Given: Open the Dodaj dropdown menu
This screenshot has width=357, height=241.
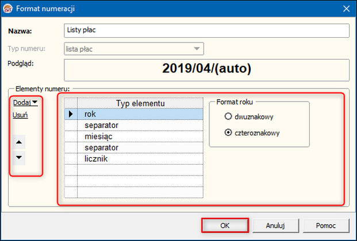Looking at the screenshot, I should (25, 103).
